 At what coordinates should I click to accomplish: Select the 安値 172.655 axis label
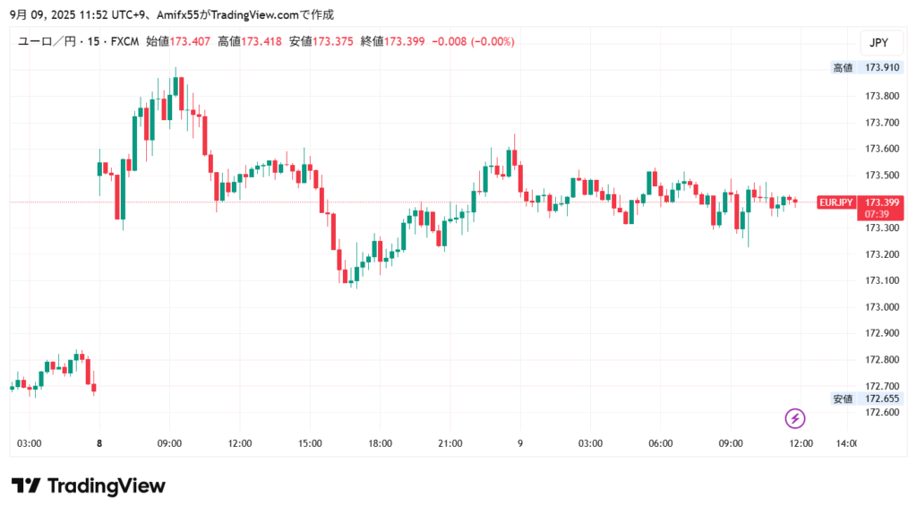click(x=866, y=399)
